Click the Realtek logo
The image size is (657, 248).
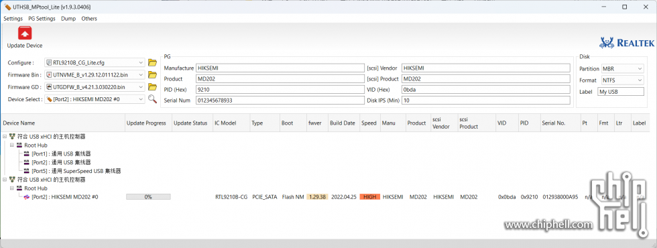pos(628,43)
